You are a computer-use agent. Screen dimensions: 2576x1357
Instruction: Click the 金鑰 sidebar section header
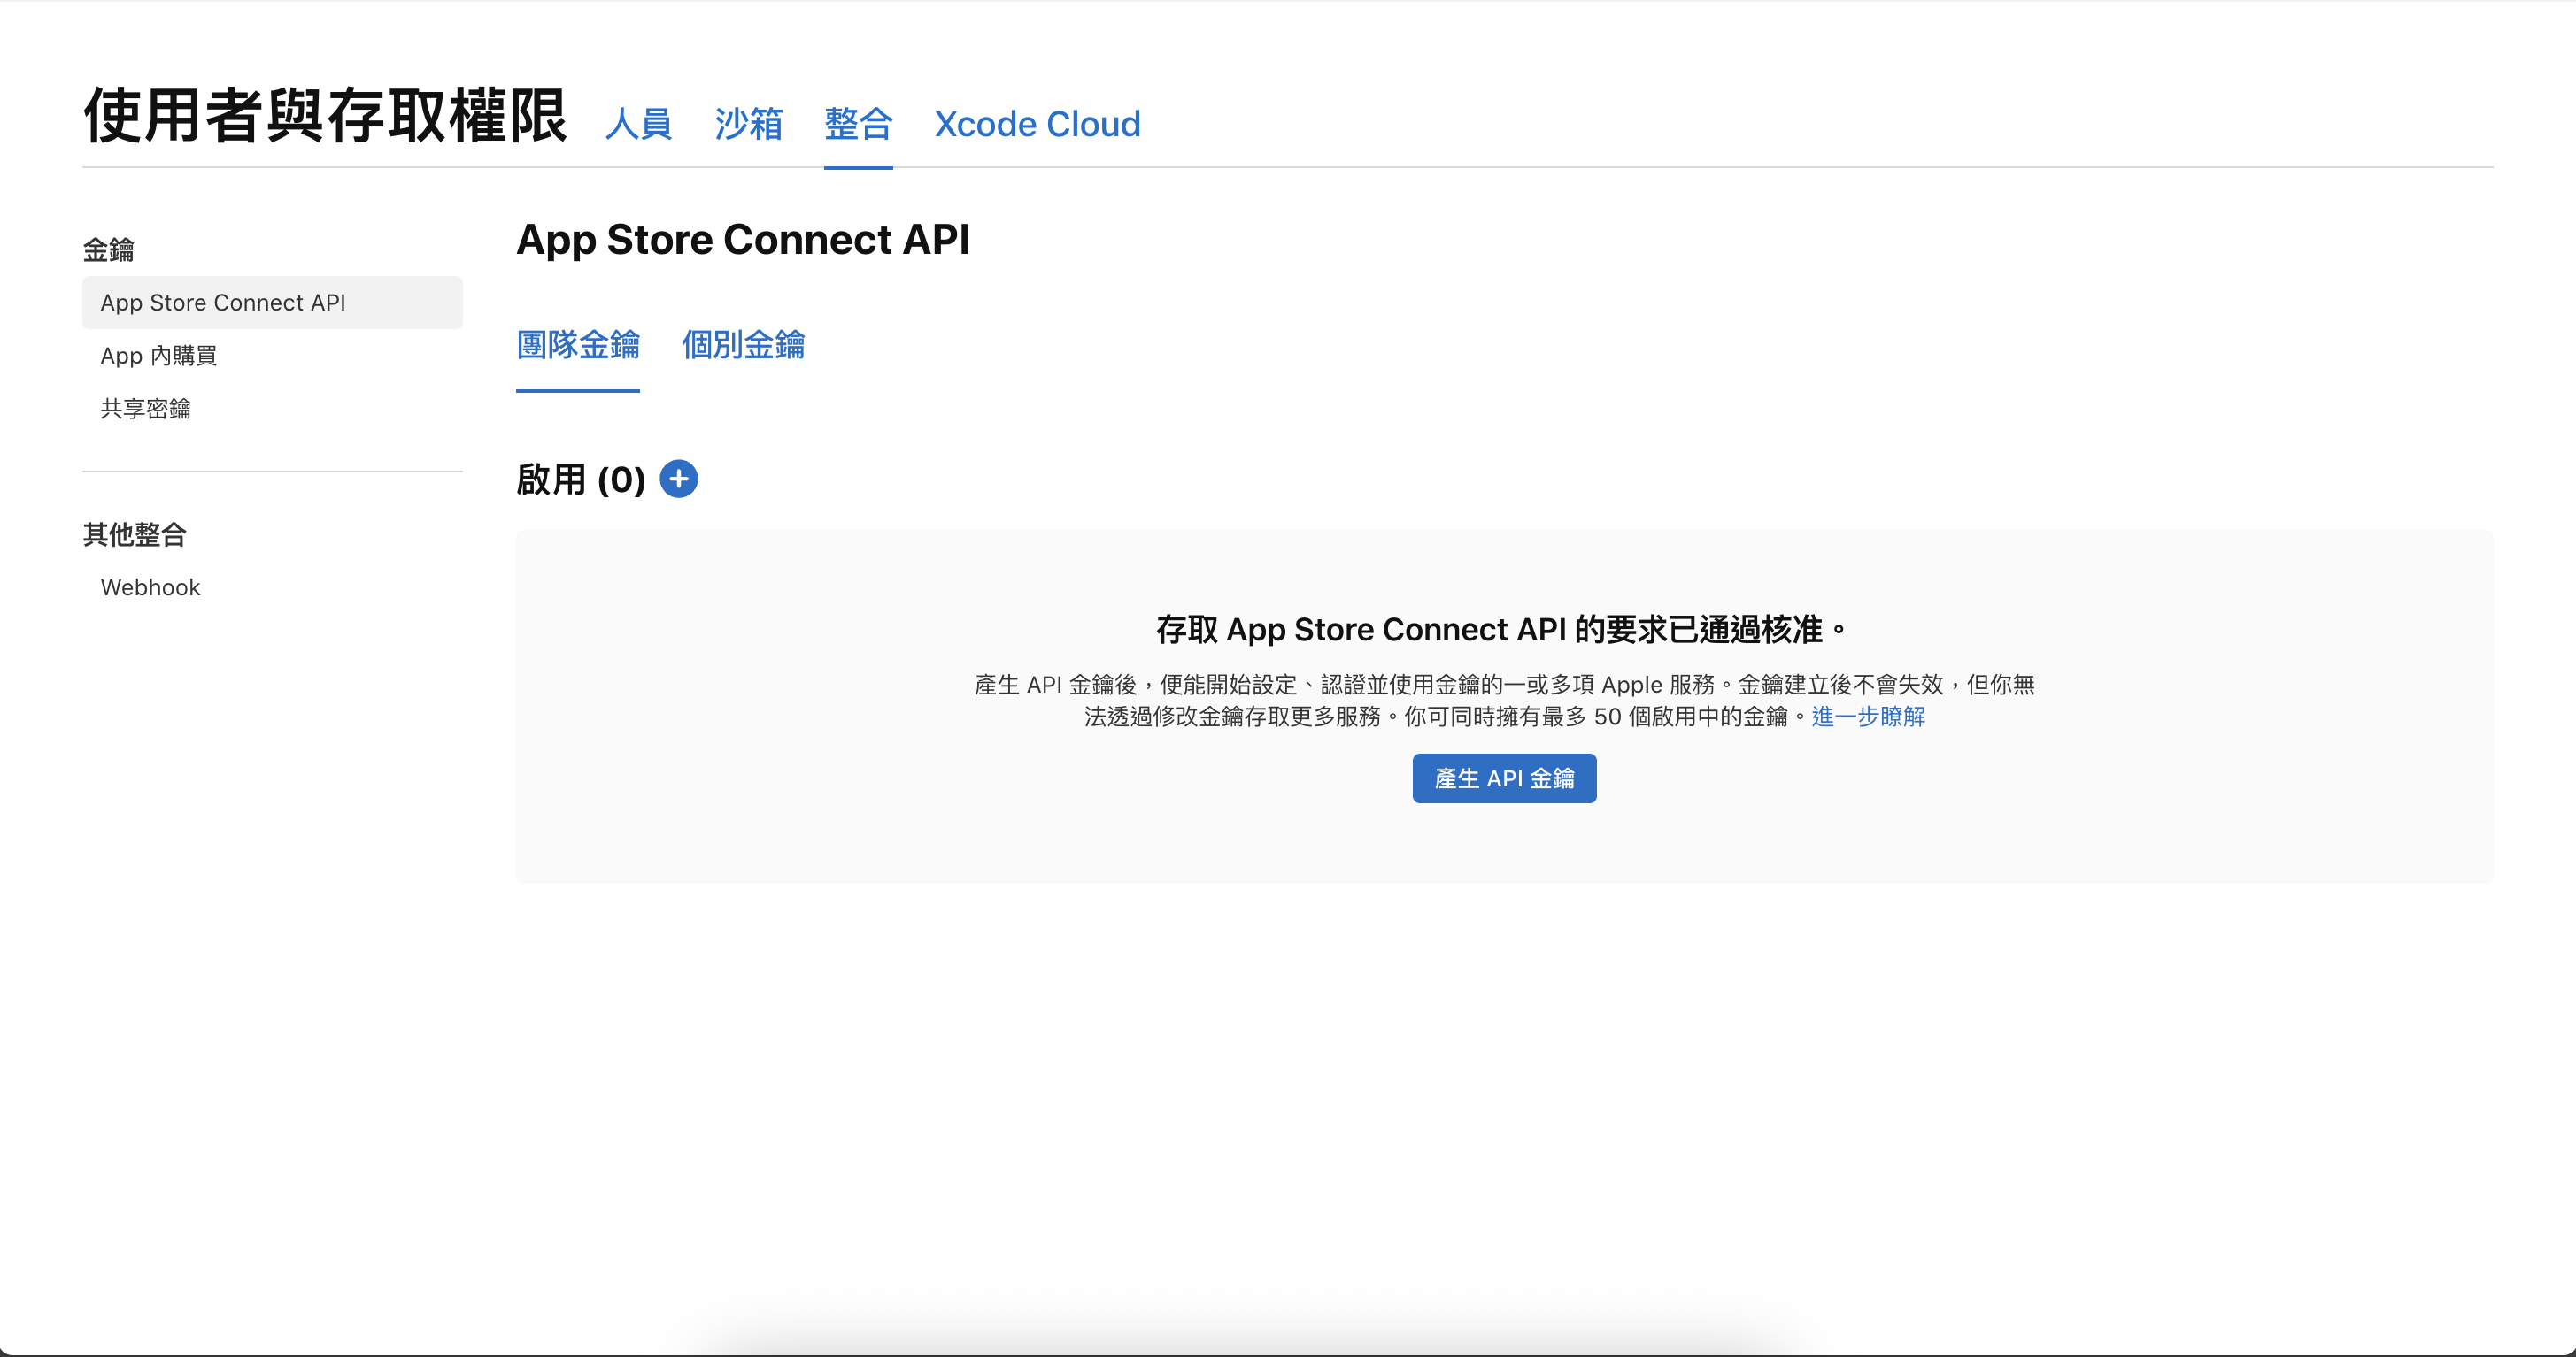[x=108, y=249]
